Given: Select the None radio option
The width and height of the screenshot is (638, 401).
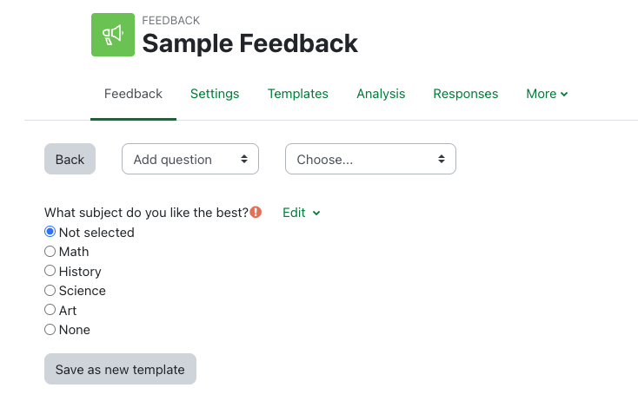Looking at the screenshot, I should click(x=50, y=330).
